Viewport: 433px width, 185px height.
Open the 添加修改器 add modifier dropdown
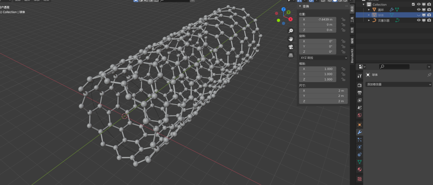398,84
